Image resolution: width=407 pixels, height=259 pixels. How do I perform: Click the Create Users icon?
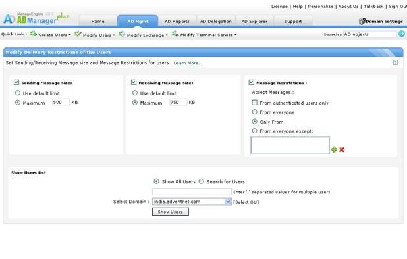[33, 34]
